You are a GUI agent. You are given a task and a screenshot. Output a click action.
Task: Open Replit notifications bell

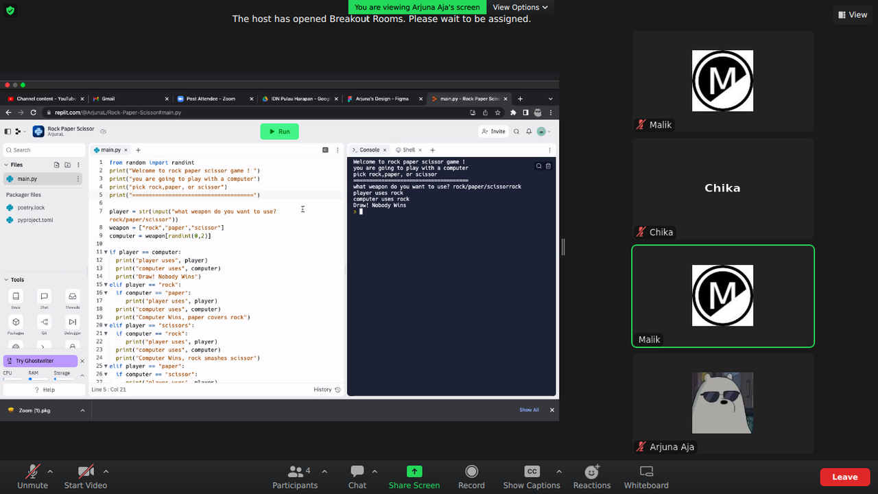[528, 131]
